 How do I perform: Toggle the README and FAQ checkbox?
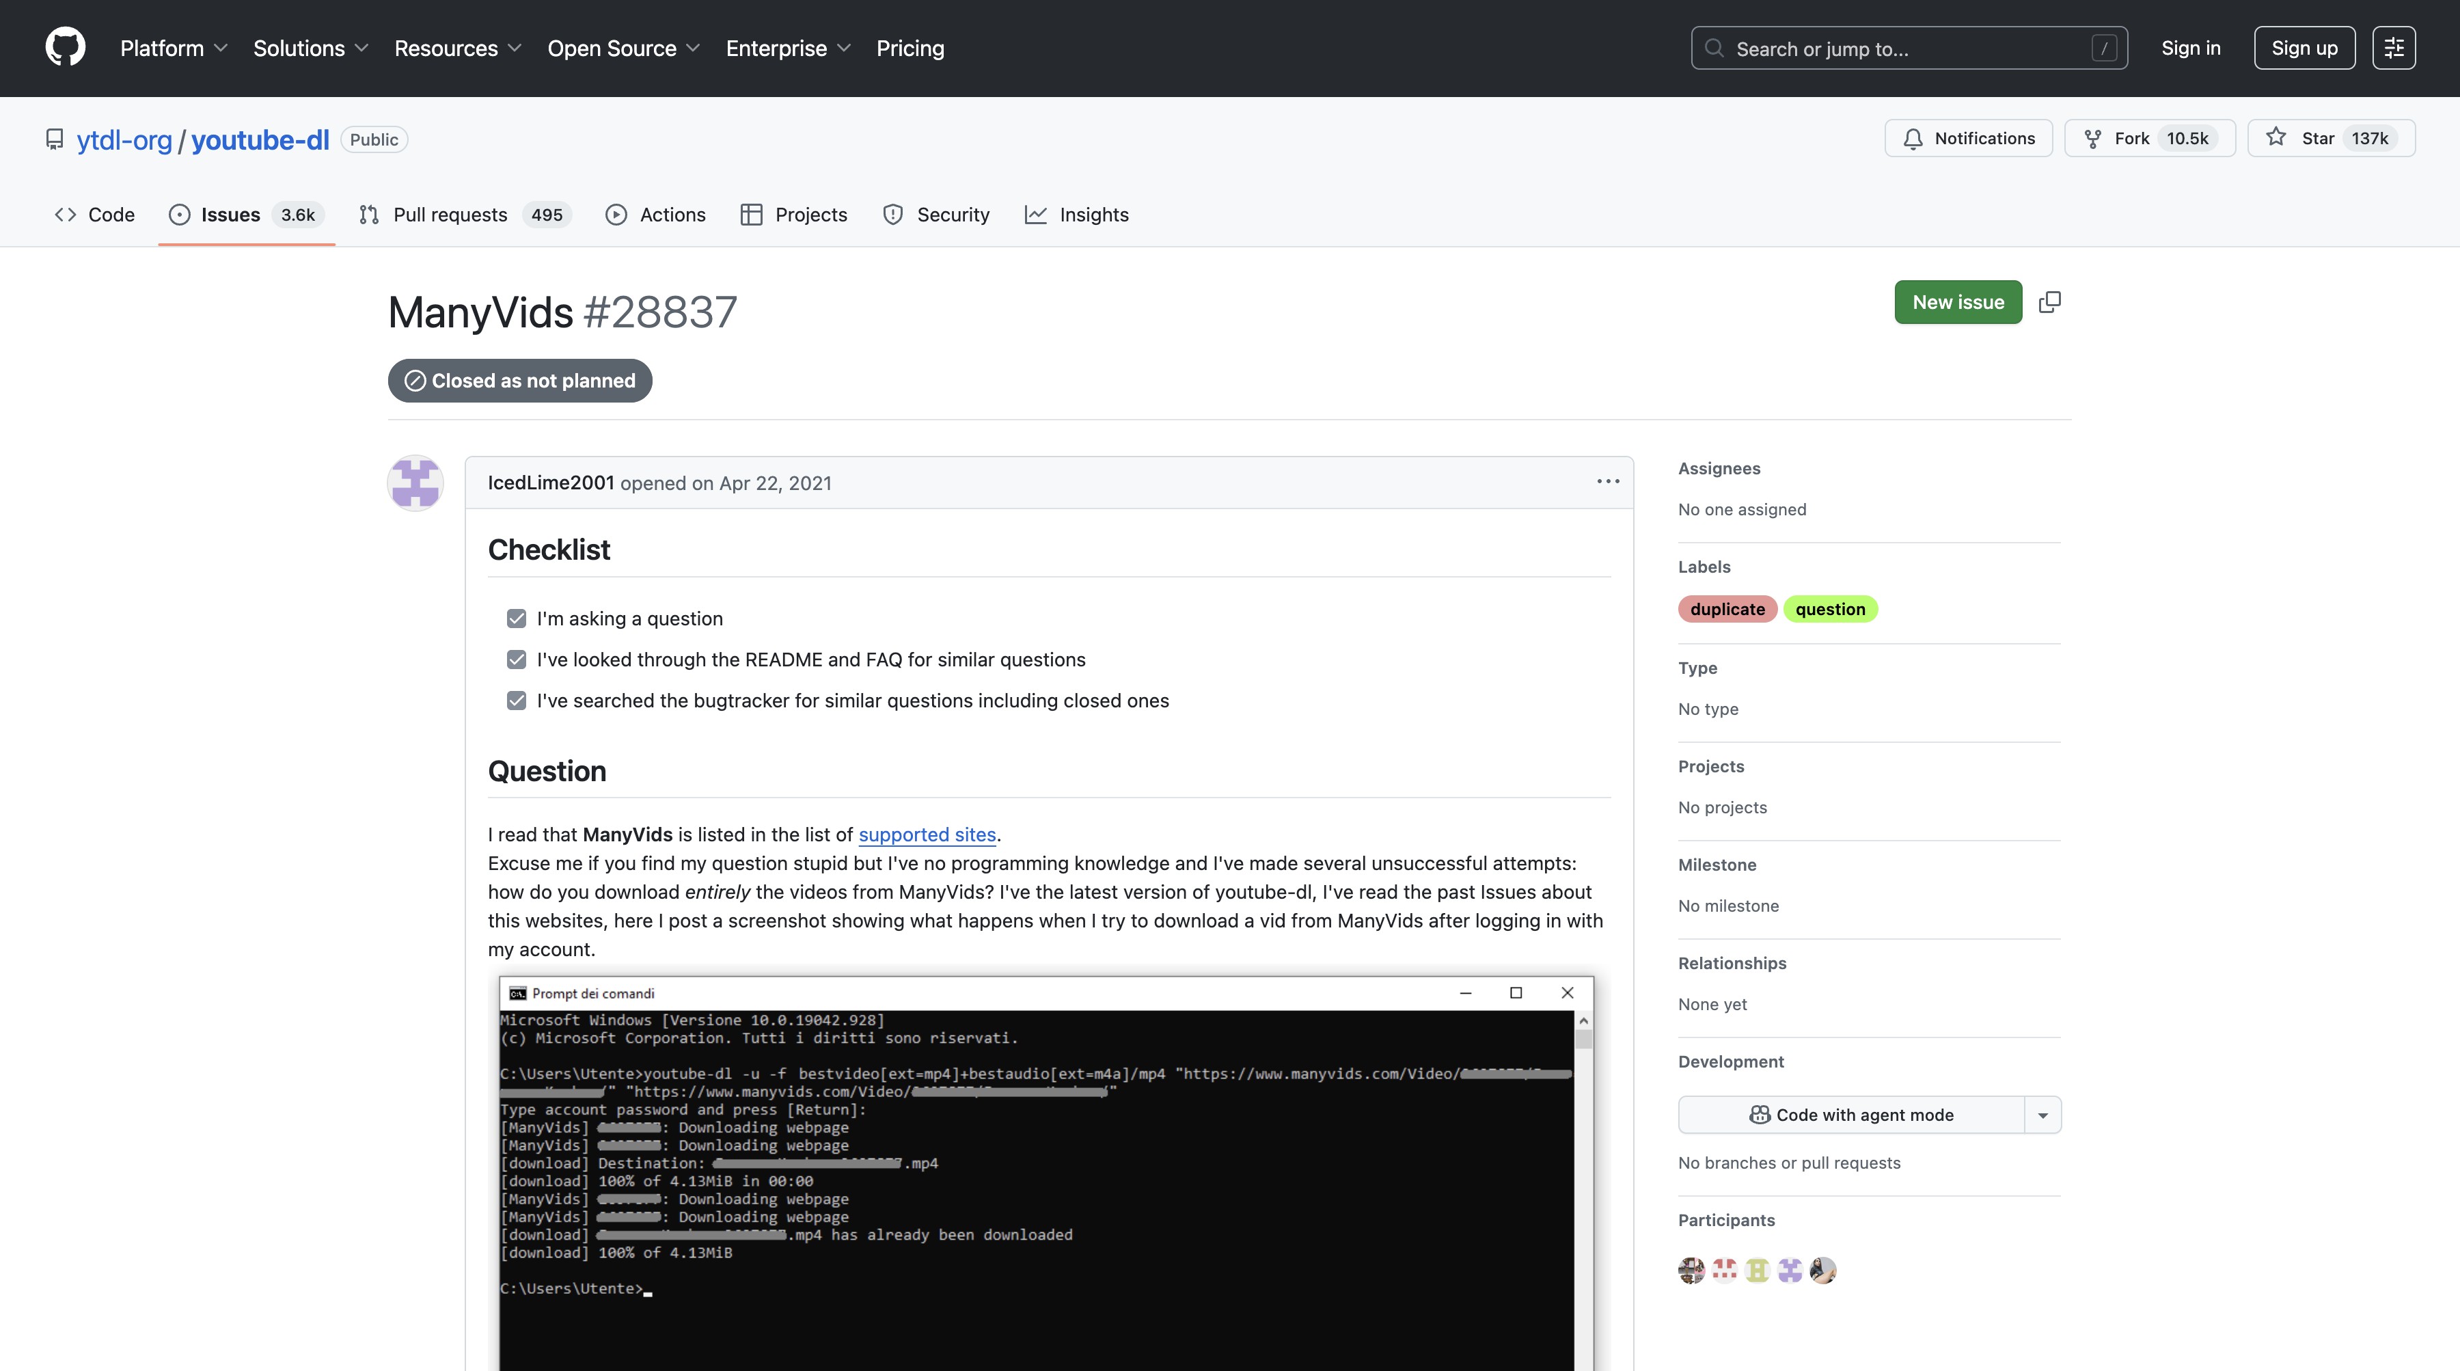click(517, 660)
